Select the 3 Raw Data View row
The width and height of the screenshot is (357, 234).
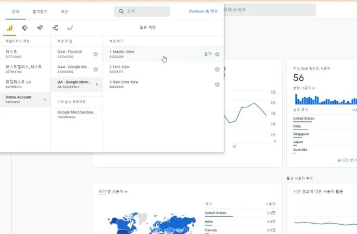point(163,84)
